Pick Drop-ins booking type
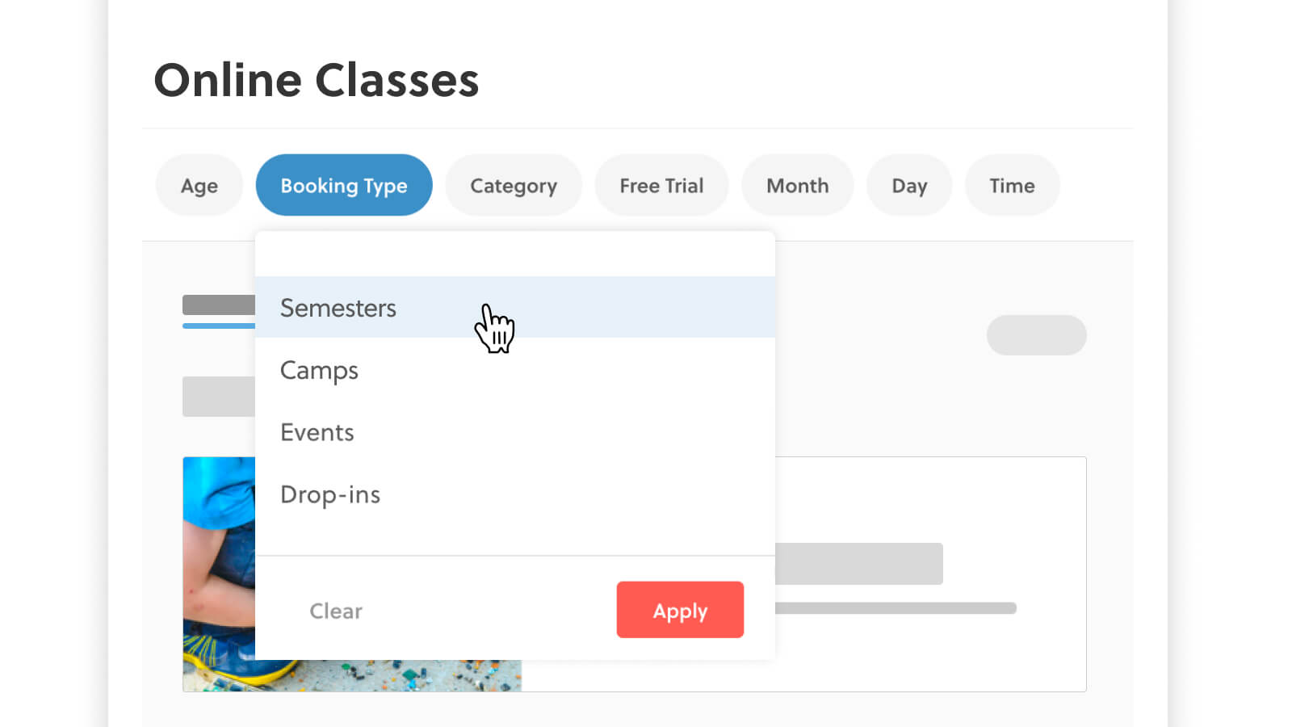 [330, 494]
